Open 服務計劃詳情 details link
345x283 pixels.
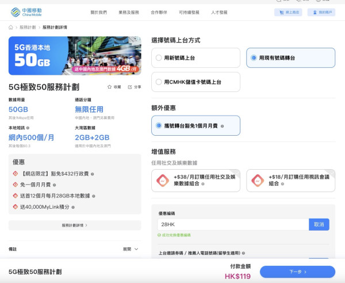coord(75,225)
